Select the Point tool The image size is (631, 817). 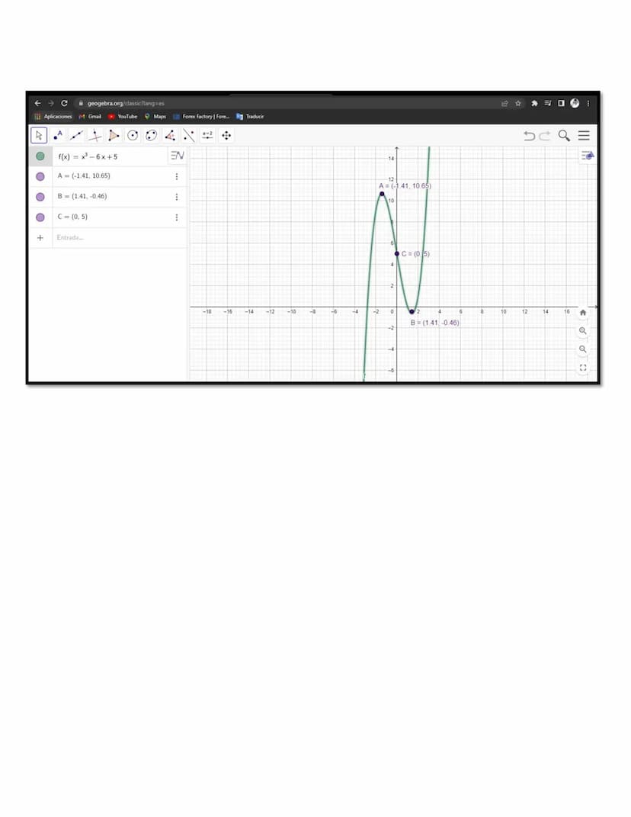click(x=58, y=136)
